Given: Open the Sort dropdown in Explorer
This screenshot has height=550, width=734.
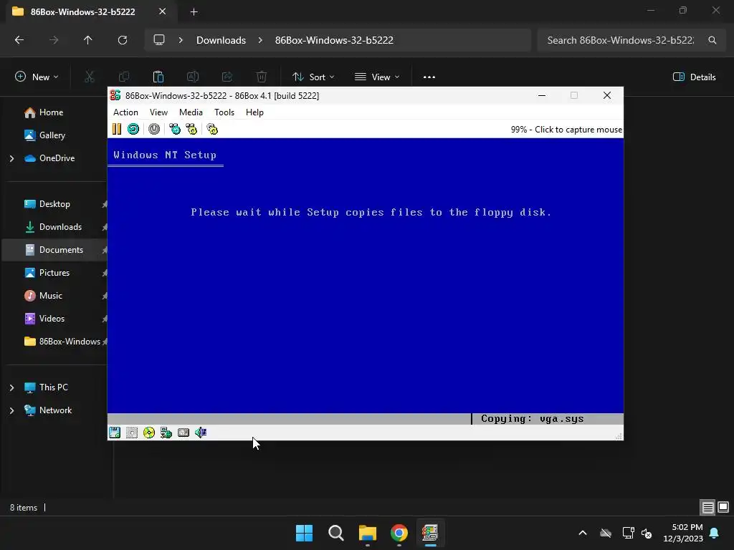Looking at the screenshot, I should (313, 77).
